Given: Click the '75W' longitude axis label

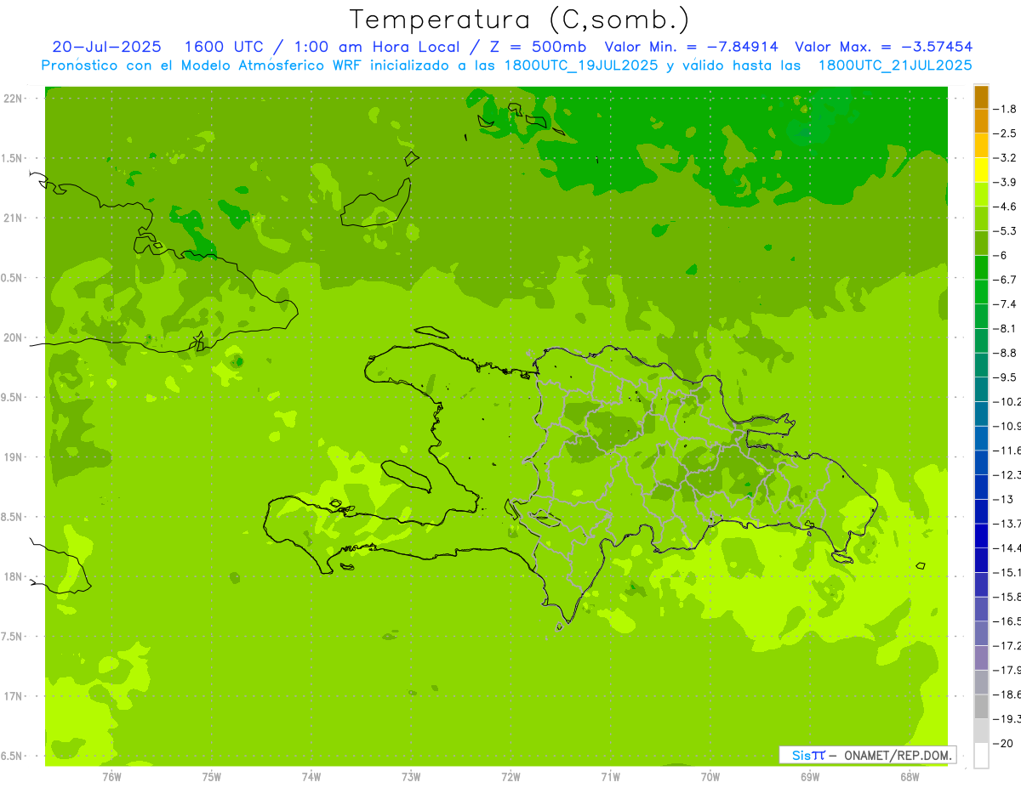Looking at the screenshot, I should [x=212, y=776].
